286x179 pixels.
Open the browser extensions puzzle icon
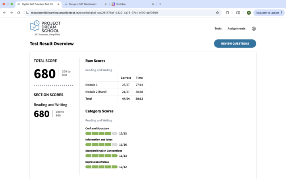point(228,13)
